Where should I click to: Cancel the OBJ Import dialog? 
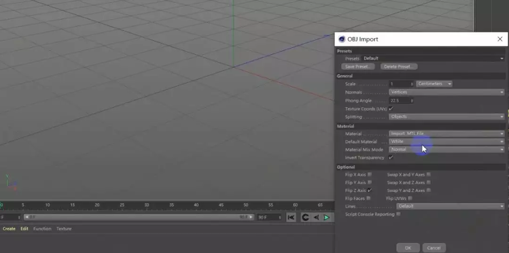[434, 248]
